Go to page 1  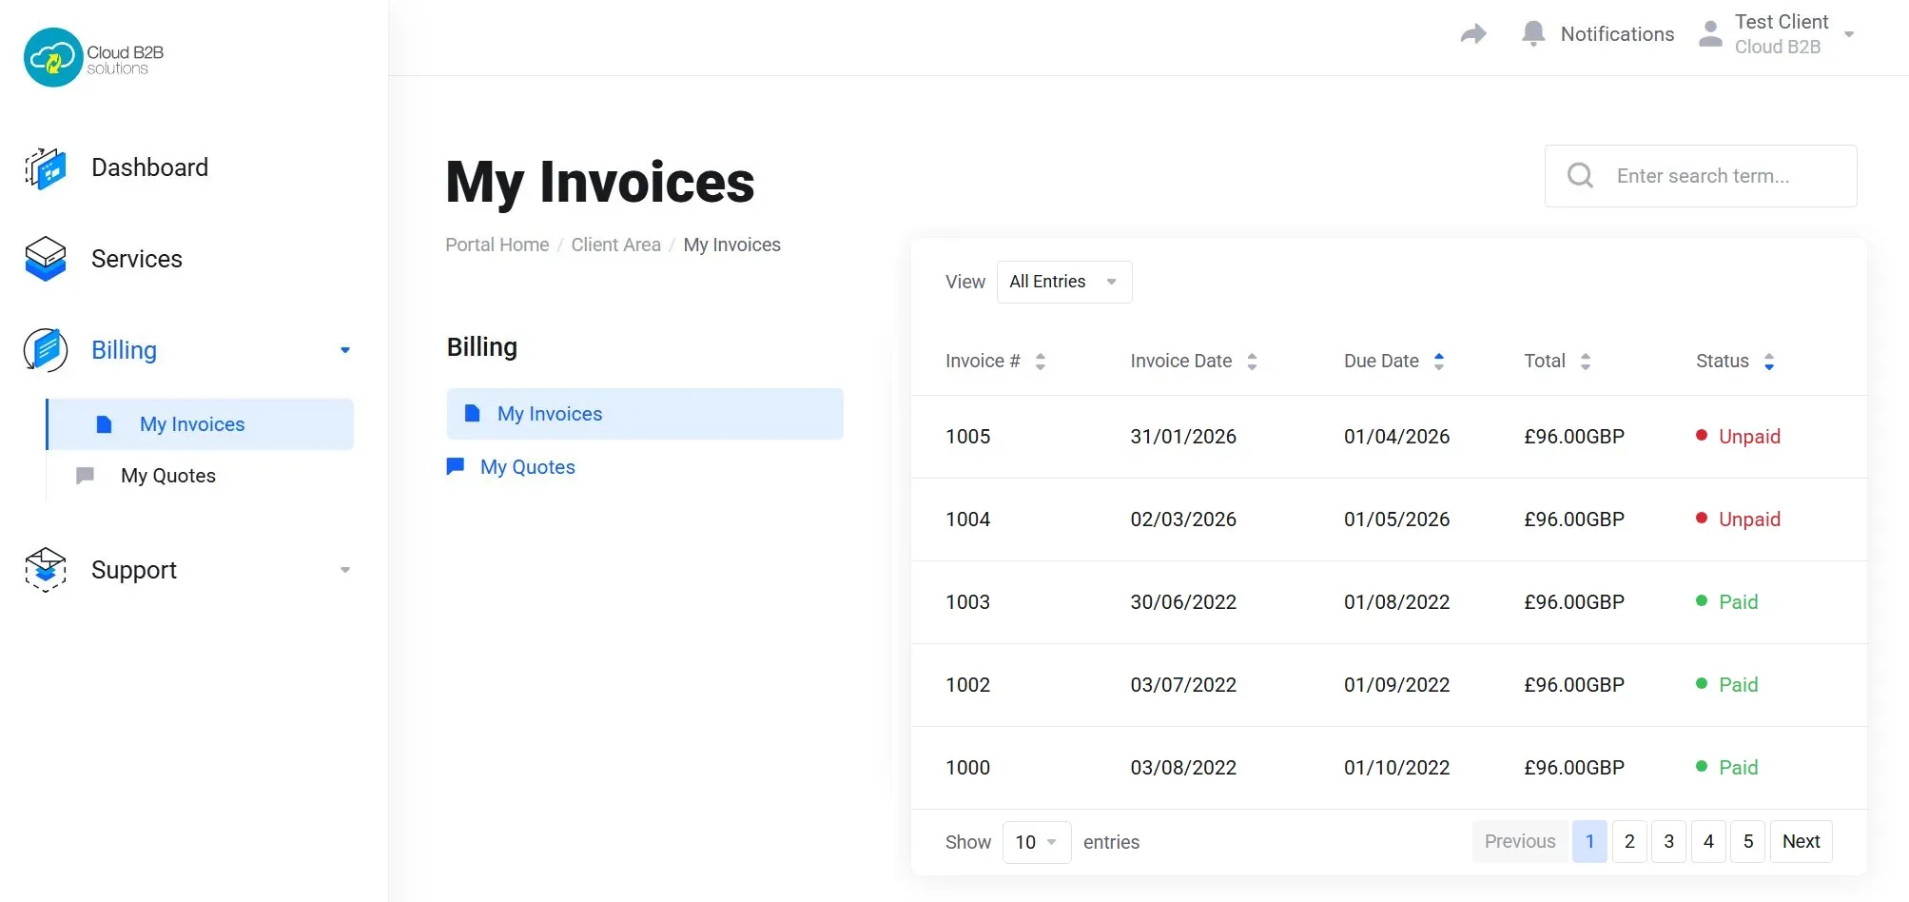click(1590, 841)
